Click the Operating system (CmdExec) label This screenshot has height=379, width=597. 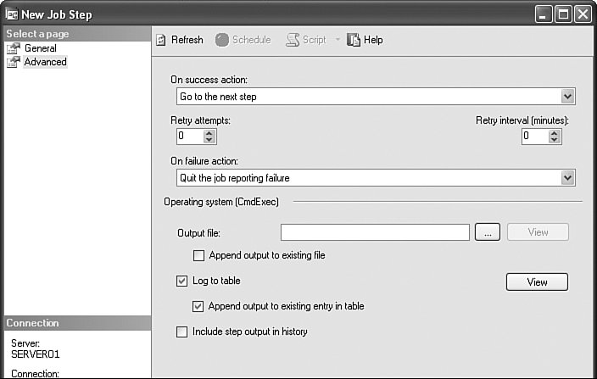[x=221, y=202]
